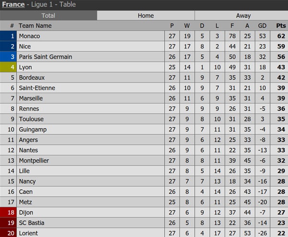
Task: Click the France link in header
Action: pos(13,5)
